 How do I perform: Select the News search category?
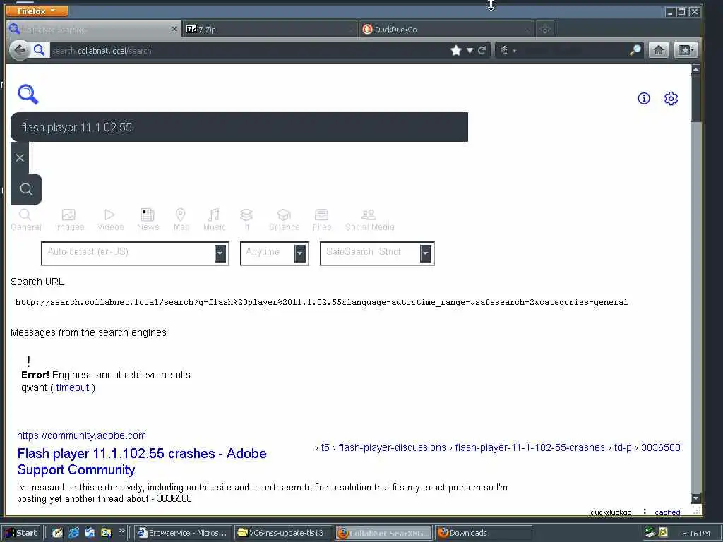click(148, 220)
